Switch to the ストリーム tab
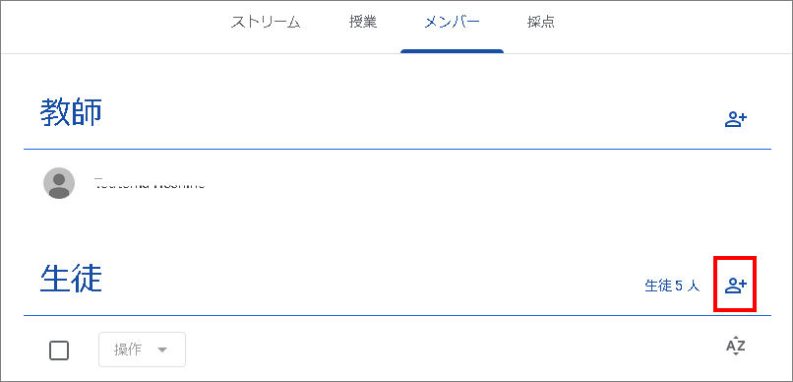 (x=266, y=23)
